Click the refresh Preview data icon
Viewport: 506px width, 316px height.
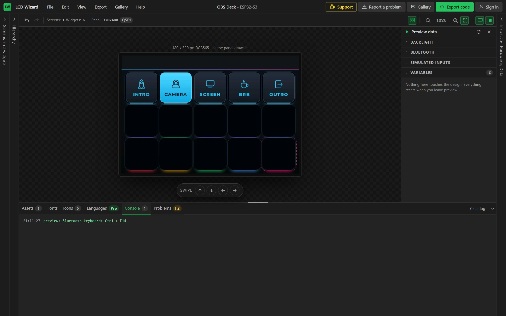point(478,32)
